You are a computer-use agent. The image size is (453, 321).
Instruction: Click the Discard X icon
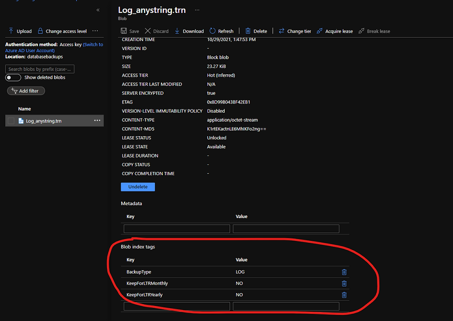pos(147,31)
